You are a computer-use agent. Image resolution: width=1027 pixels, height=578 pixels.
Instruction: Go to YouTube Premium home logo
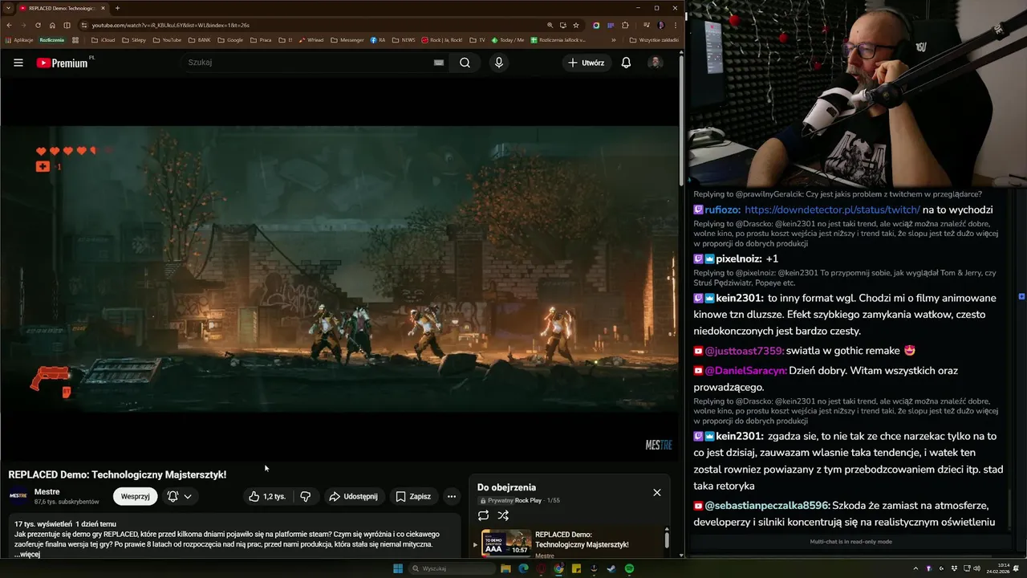pos(64,63)
